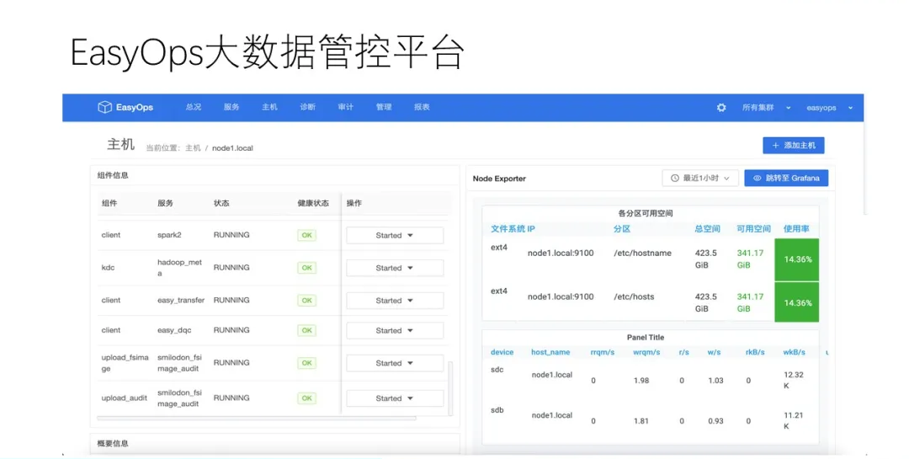The image size is (909, 459).
Task: Click the Panel Title heading
Action: point(646,337)
